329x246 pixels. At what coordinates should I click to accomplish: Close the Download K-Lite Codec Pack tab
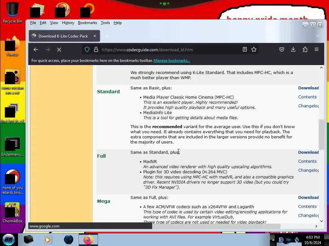tap(95, 36)
